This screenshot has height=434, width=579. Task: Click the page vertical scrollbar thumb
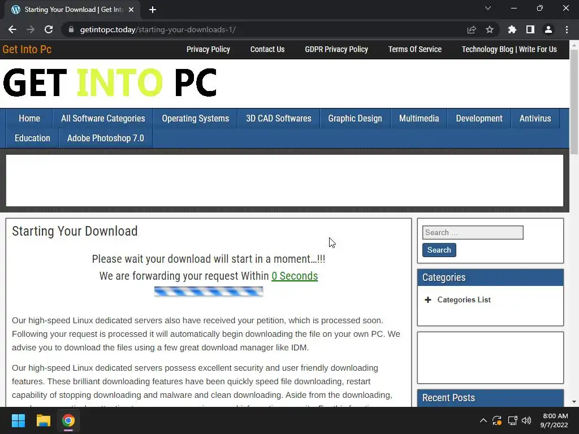pyautogui.click(x=574, y=102)
